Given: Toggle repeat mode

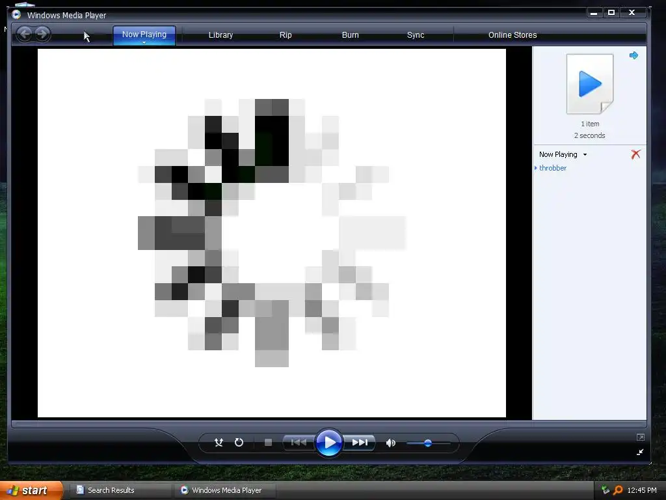Looking at the screenshot, I should pos(239,443).
